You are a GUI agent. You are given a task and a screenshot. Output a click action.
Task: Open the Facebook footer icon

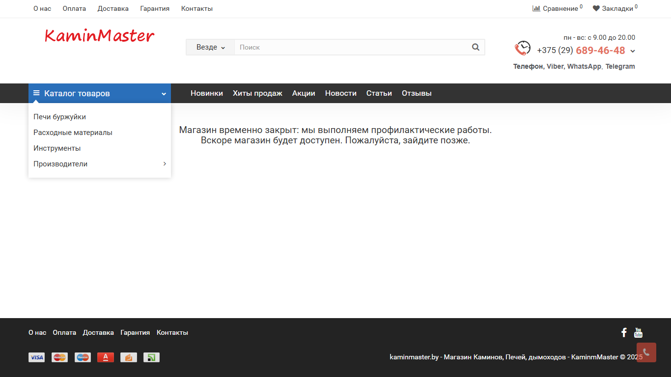click(x=624, y=332)
